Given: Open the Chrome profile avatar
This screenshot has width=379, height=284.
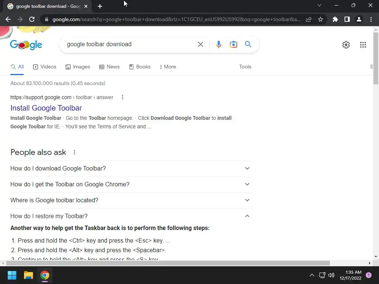Looking at the screenshot, I should [x=359, y=19].
